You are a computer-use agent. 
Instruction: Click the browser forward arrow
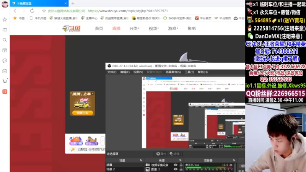[x=24, y=11]
